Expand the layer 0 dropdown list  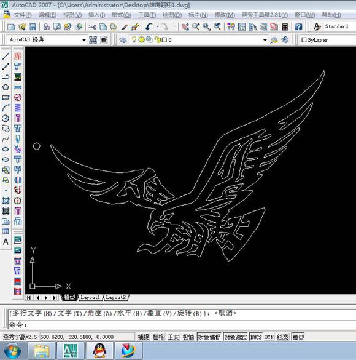pos(265,40)
